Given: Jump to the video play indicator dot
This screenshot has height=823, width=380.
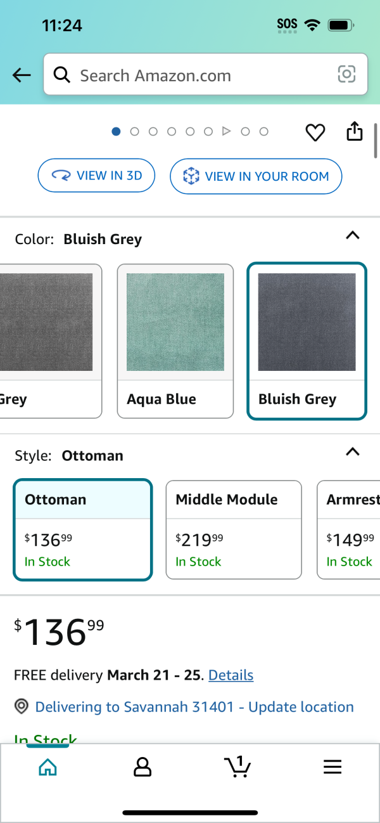Looking at the screenshot, I should [x=226, y=131].
